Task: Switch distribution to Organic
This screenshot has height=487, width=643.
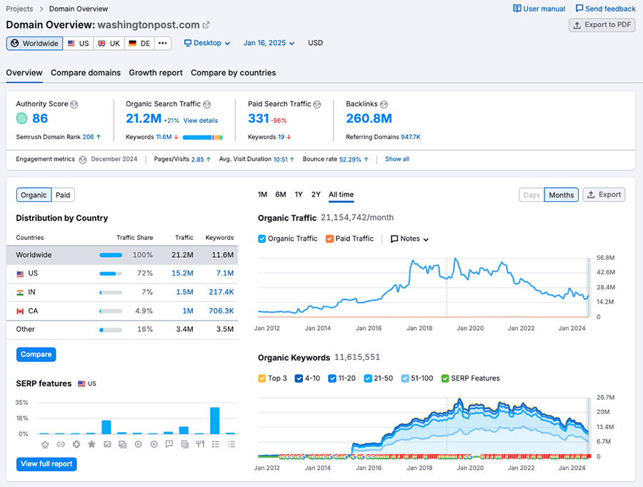Action: [x=34, y=195]
